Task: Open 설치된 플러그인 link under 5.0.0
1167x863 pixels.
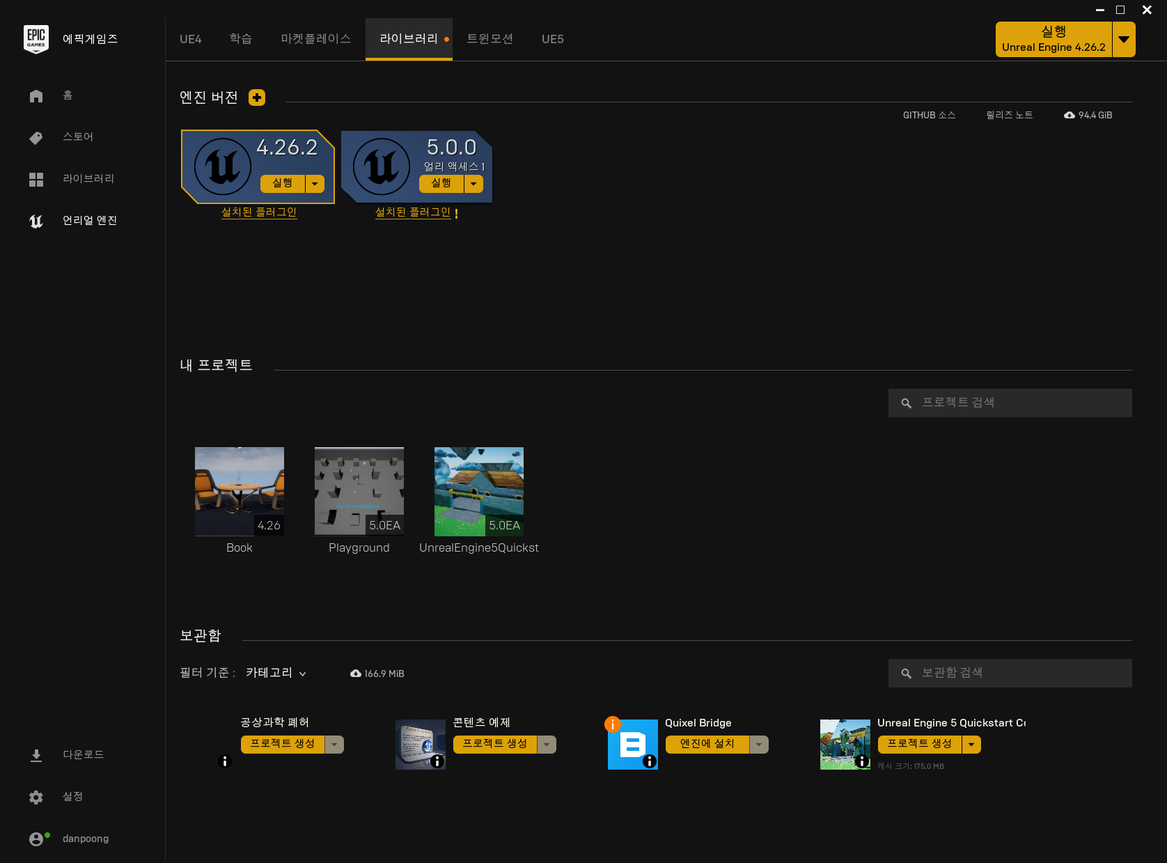Action: coord(413,212)
